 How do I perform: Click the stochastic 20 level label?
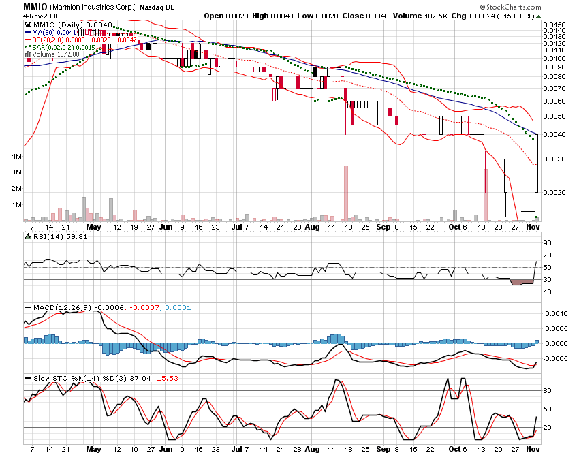coord(547,427)
